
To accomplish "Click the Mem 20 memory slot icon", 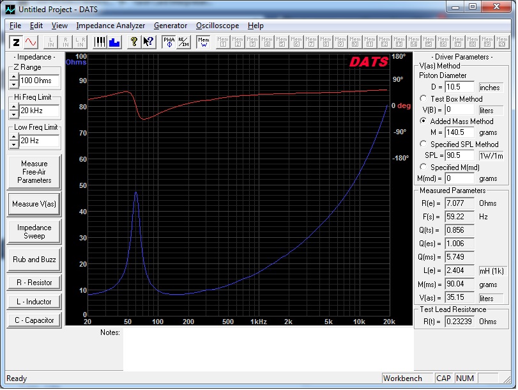I will click(x=502, y=42).
